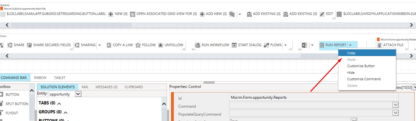Viewport: 416px width, 121px height.
Task: Click the COPY A LINK icon
Action: pyautogui.click(x=109, y=45)
